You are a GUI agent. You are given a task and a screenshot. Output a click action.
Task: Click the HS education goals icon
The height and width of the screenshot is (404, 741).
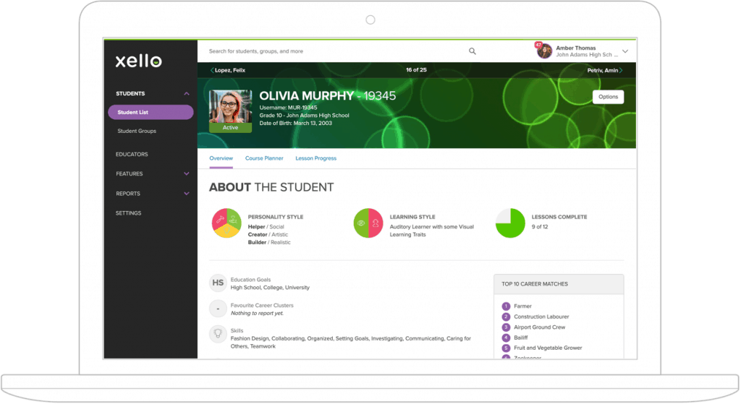[217, 283]
